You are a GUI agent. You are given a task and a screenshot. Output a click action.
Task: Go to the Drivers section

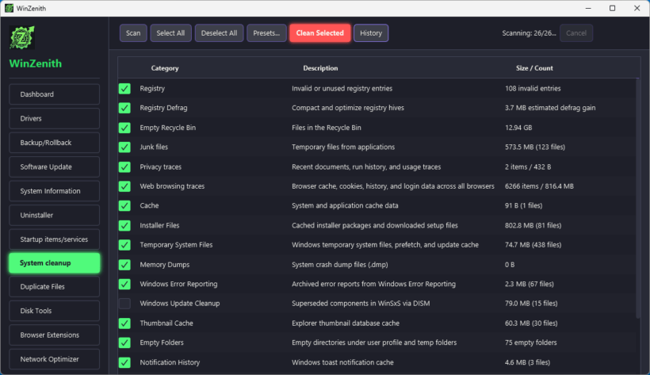pos(55,118)
